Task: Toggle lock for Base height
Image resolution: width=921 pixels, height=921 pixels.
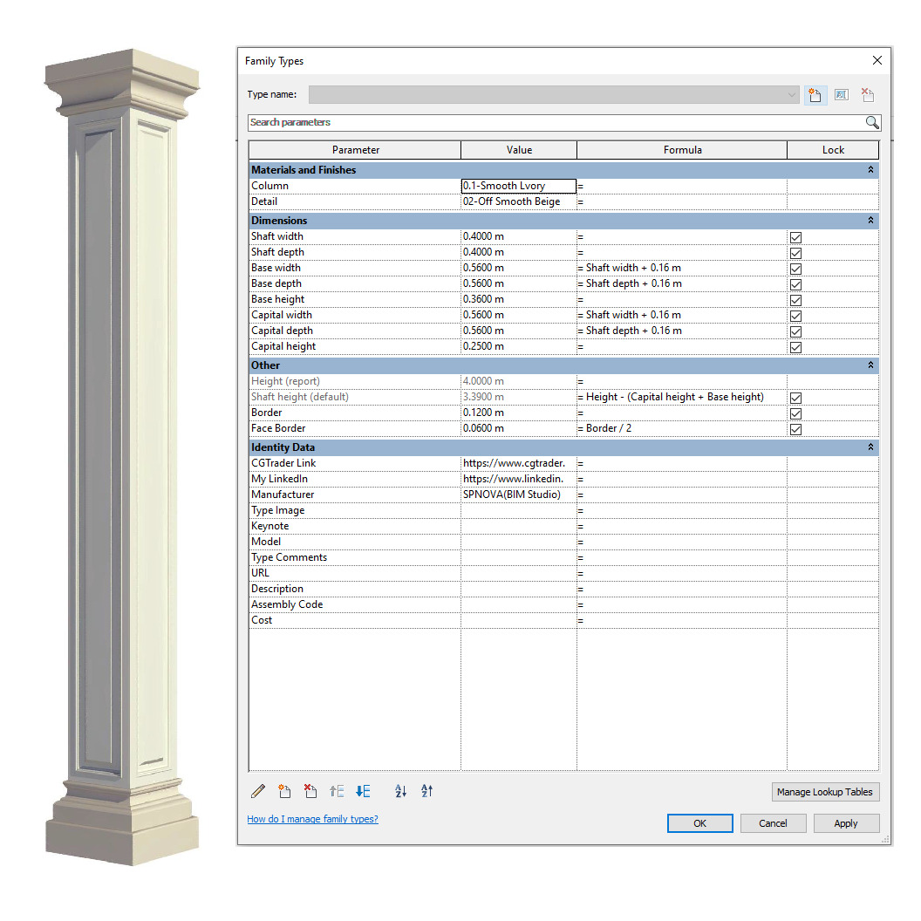Action: (x=796, y=300)
